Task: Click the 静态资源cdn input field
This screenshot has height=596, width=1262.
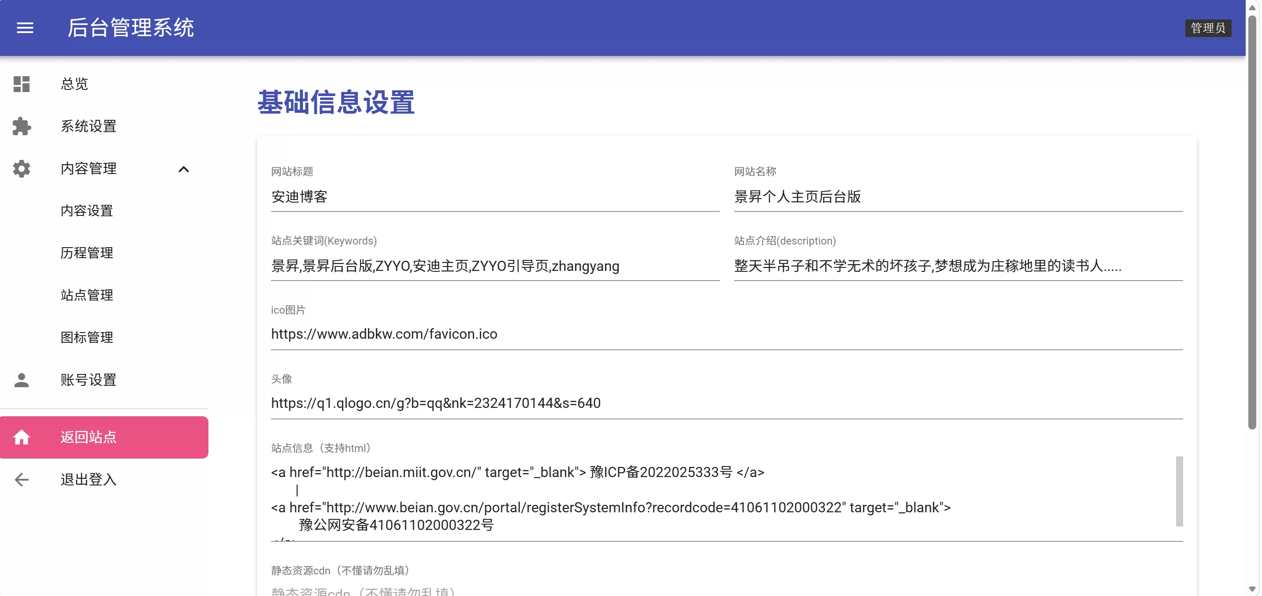Action: 727,591
